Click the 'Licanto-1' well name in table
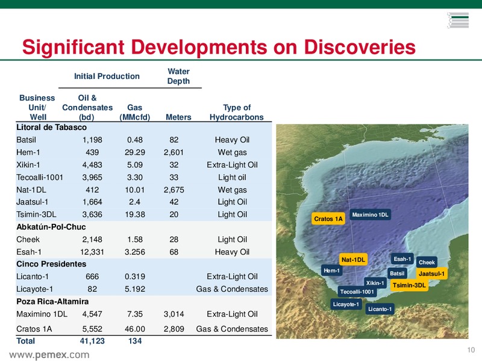This screenshot has width=482, height=361. [33, 277]
